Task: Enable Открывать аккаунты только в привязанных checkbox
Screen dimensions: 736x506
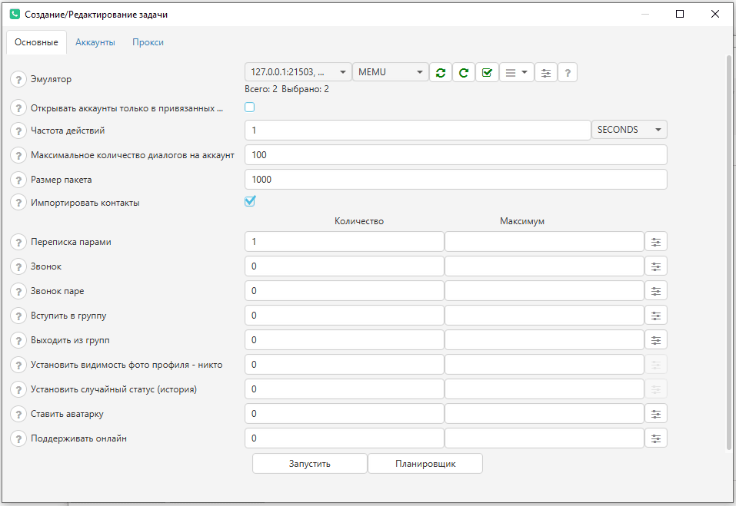Action: (x=250, y=107)
